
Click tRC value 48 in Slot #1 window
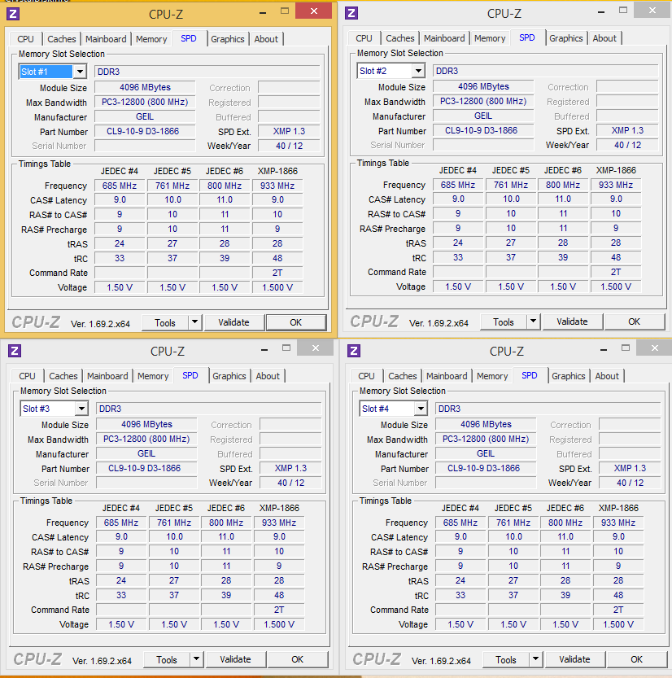point(277,258)
